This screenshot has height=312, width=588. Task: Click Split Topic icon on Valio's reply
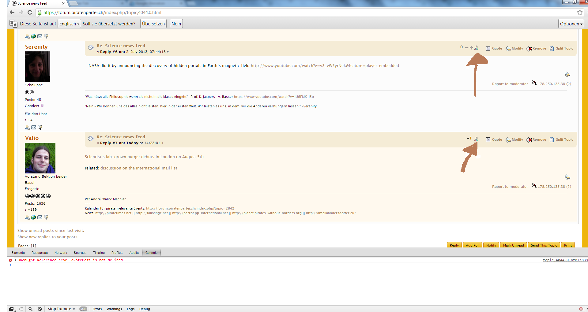pos(552,140)
